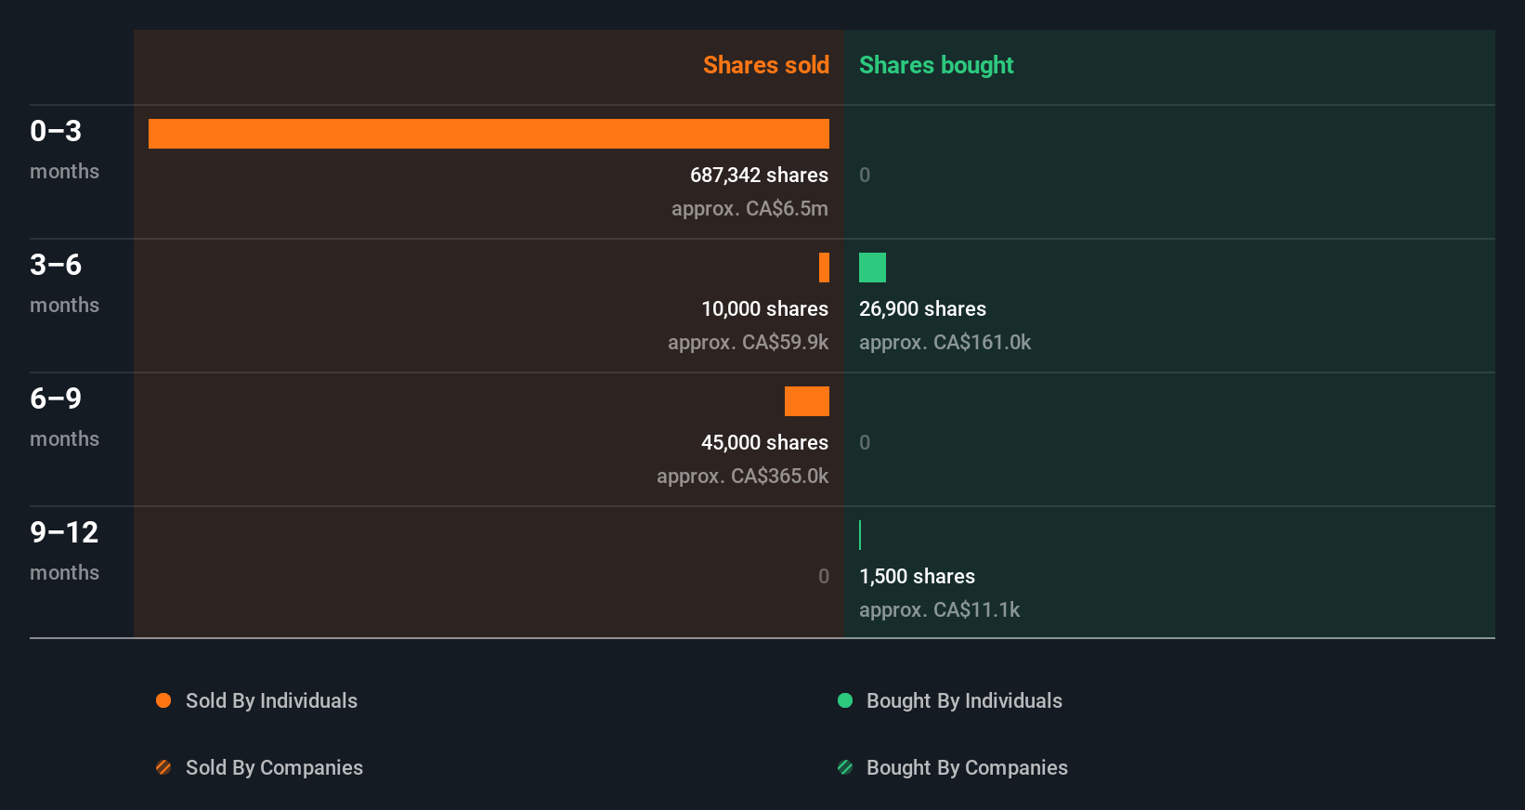
Task: Click the 1,500 shares value
Action: (917, 576)
